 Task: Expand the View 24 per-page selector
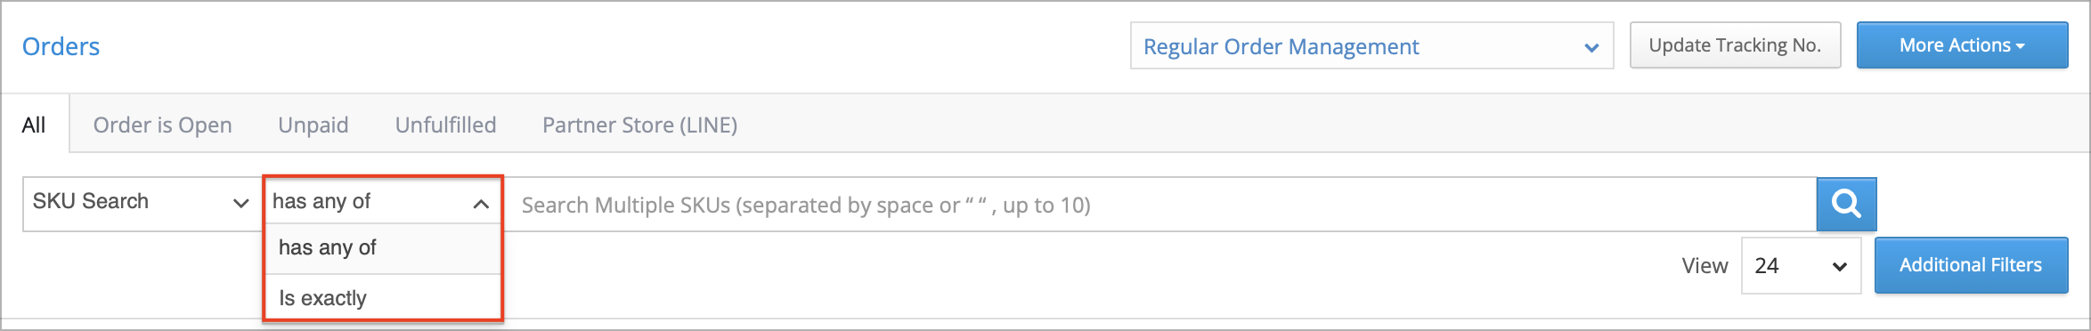(x=1801, y=265)
